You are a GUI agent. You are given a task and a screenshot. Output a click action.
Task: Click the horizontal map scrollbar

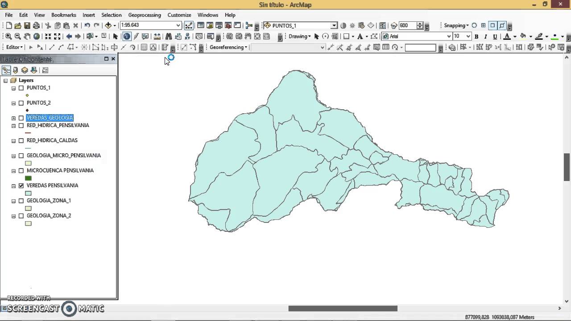pyautogui.click(x=343, y=308)
